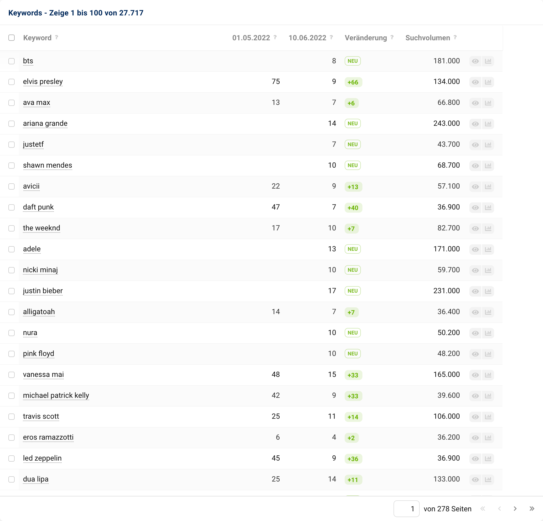This screenshot has width=543, height=521.
Task: Sort by the 10.06.2022 date column
Action: tap(307, 38)
